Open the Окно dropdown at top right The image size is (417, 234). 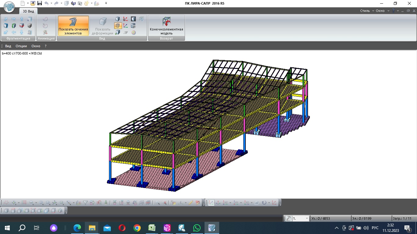[382, 11]
